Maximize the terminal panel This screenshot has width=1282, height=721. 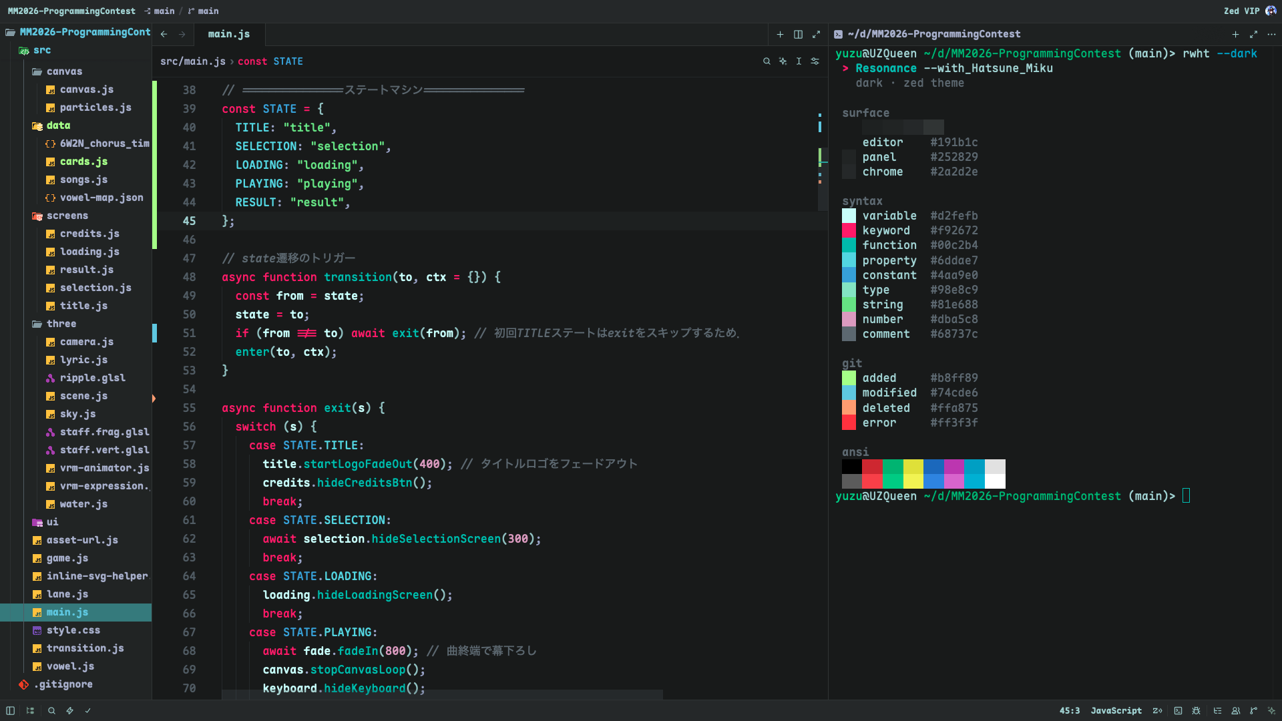tap(1253, 34)
